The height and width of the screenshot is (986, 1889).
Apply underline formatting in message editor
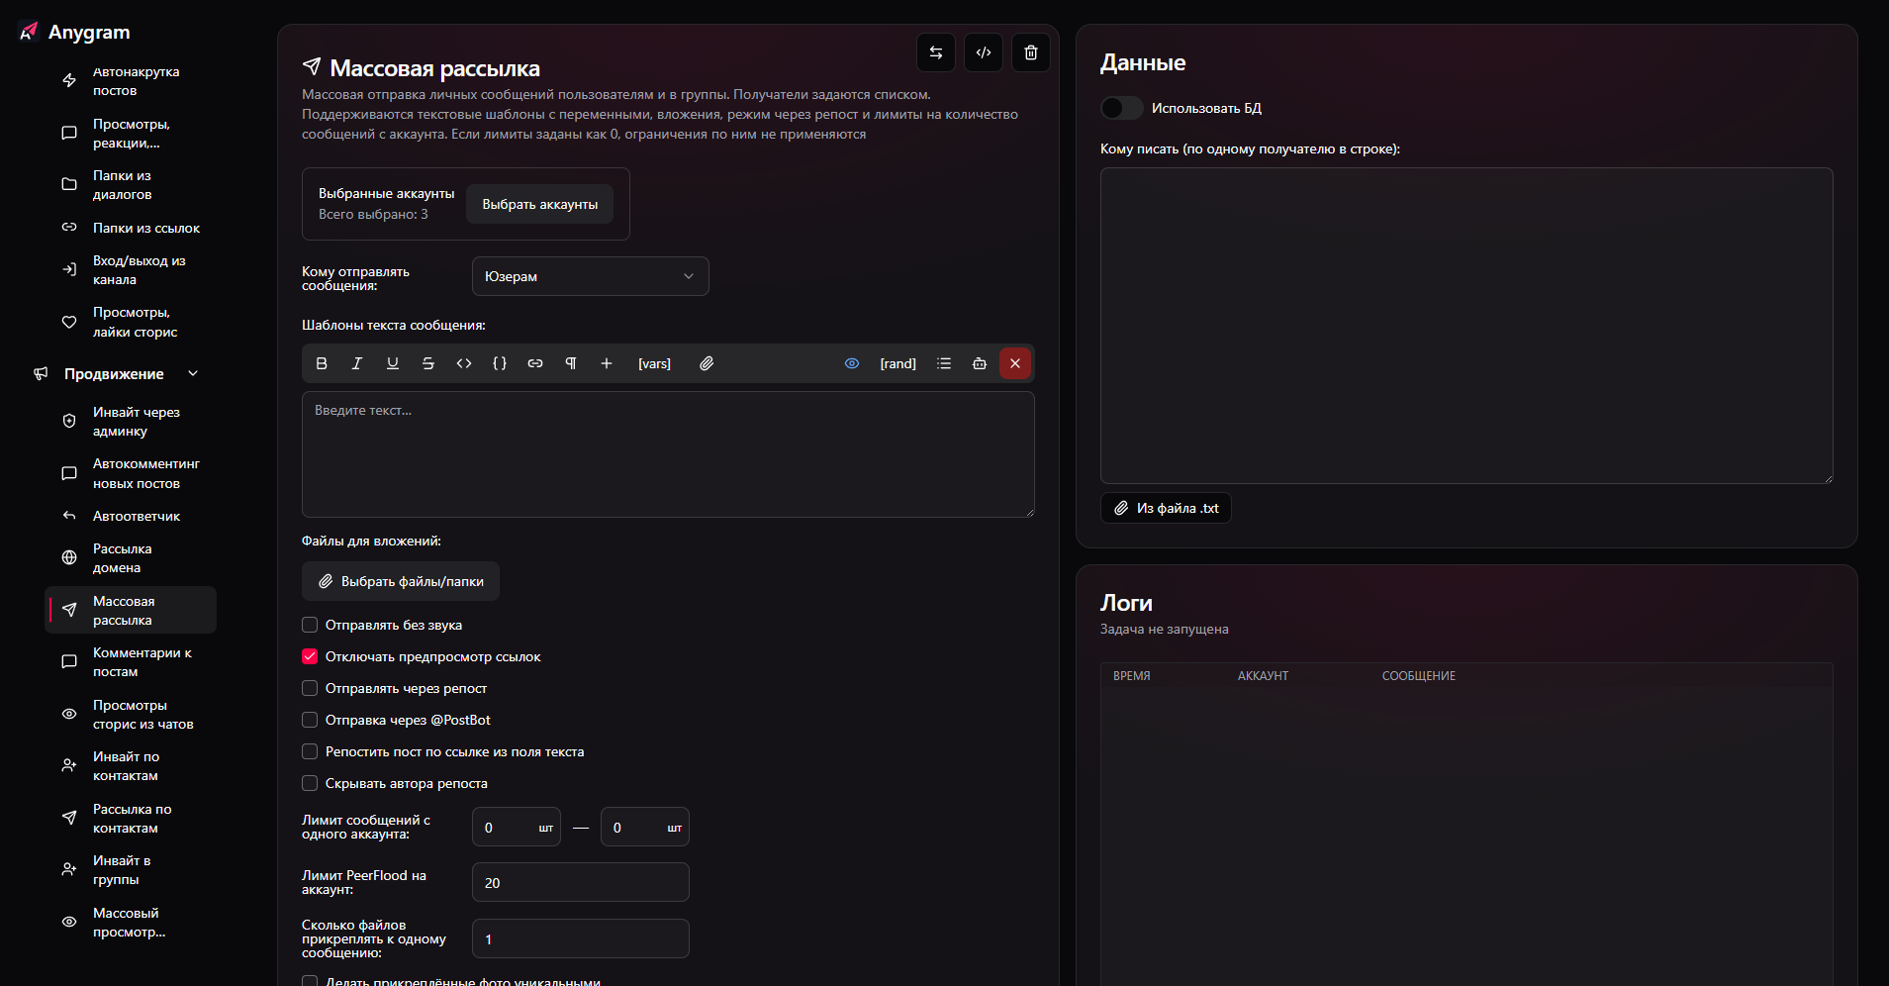point(393,363)
